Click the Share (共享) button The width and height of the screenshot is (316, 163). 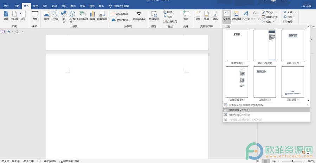(x=307, y=6)
